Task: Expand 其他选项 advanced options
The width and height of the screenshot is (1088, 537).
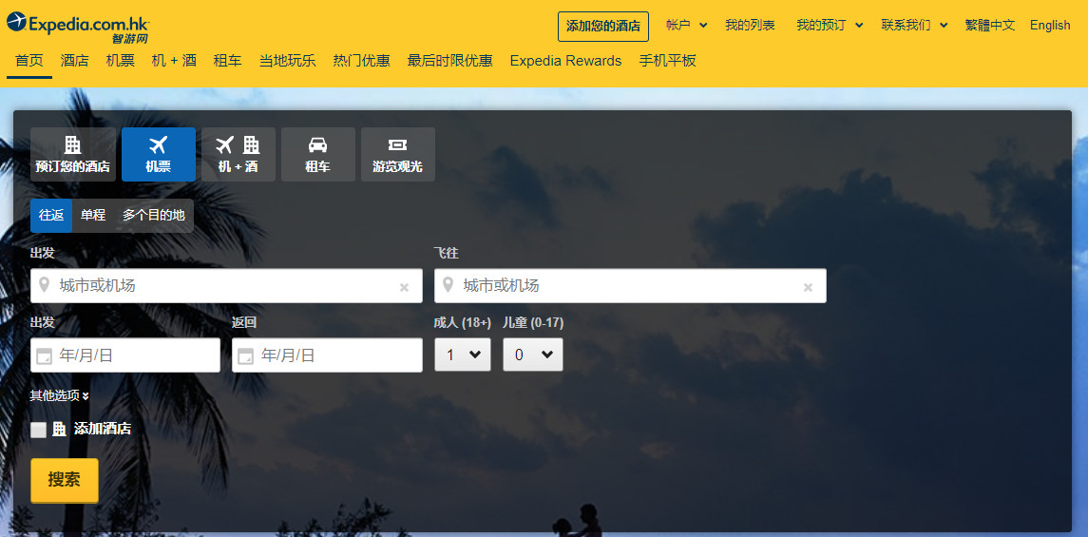Action: click(x=60, y=395)
